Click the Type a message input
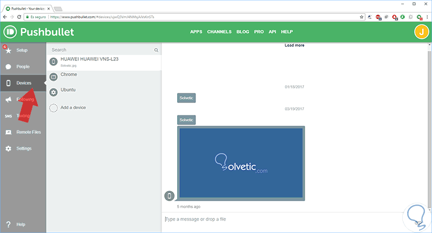Viewport: 432px width, 233px height. pyautogui.click(x=282, y=219)
